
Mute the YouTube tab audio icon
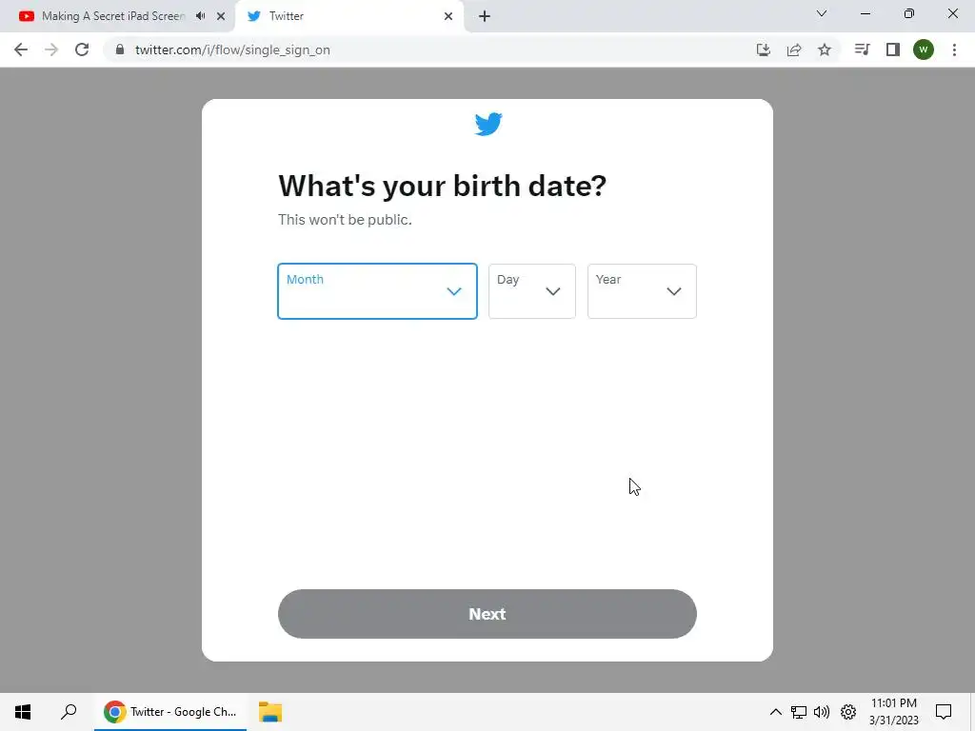[x=200, y=16]
